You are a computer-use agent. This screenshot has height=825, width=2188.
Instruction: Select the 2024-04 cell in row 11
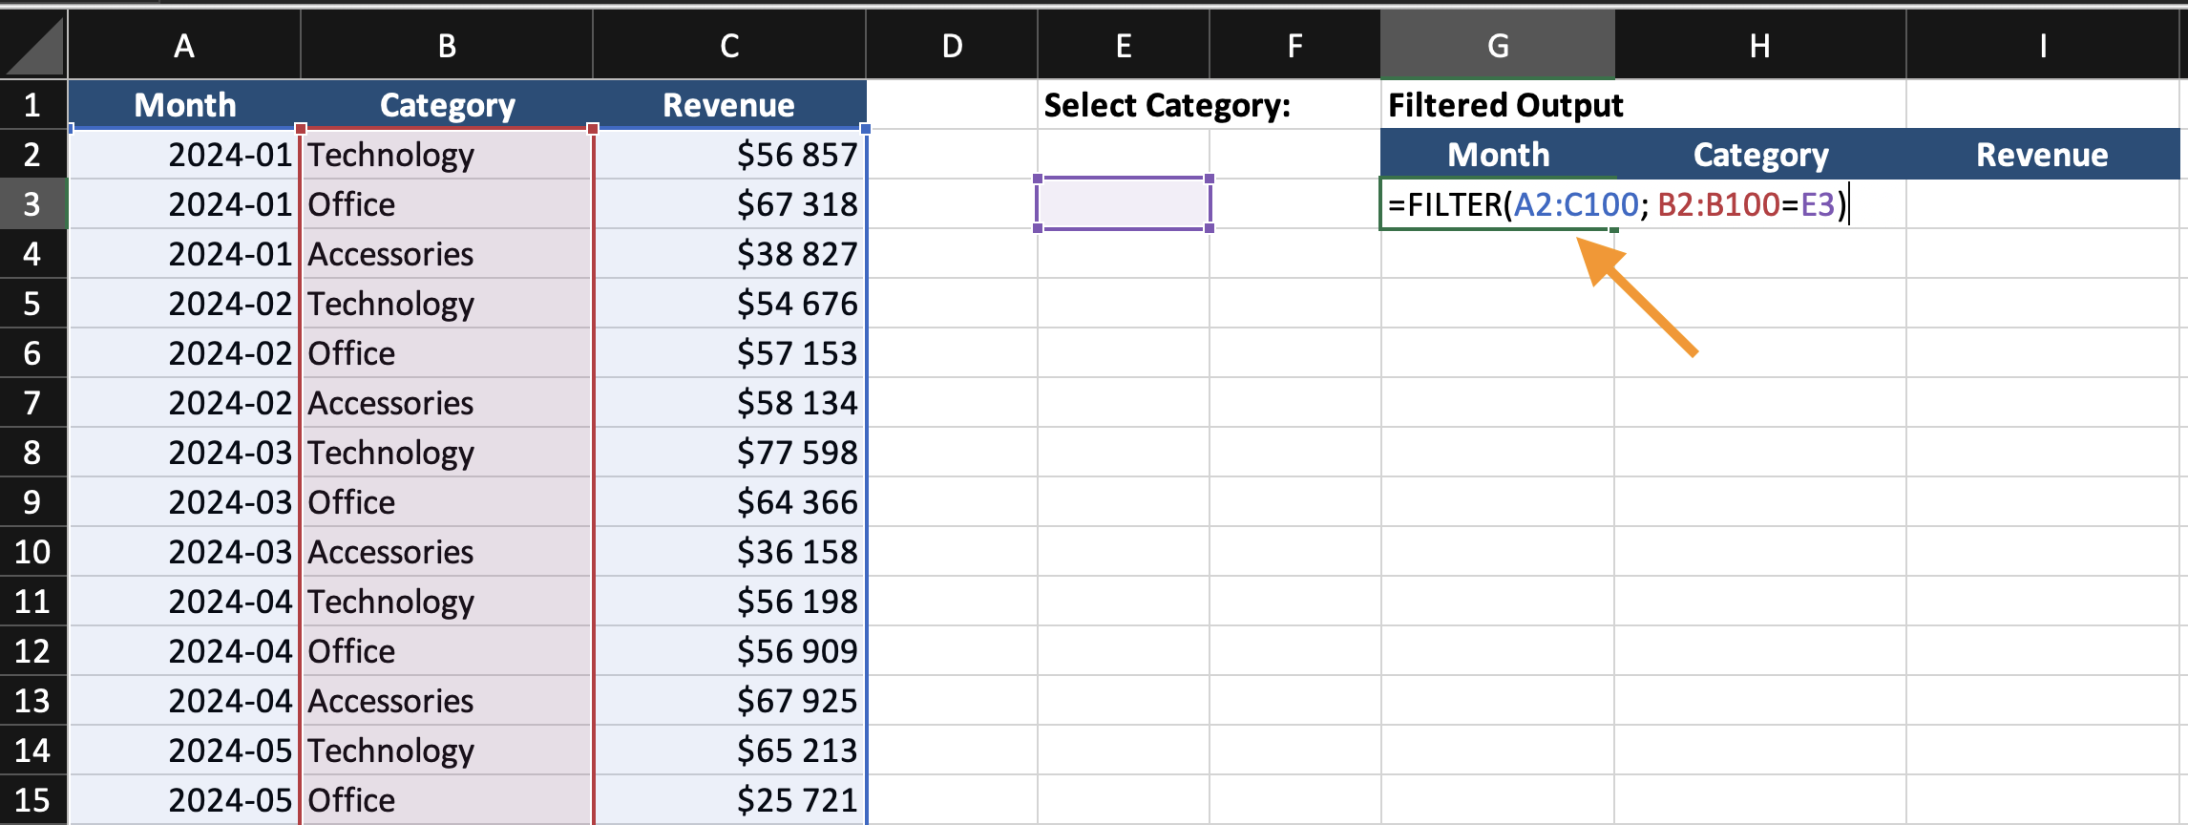click(x=184, y=602)
